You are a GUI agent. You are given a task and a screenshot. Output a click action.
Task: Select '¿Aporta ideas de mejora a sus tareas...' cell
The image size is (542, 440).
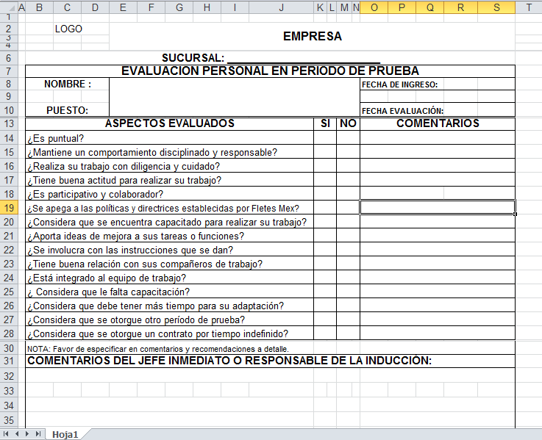(169, 236)
